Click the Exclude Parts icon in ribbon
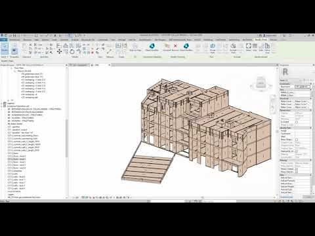 click(233, 48)
